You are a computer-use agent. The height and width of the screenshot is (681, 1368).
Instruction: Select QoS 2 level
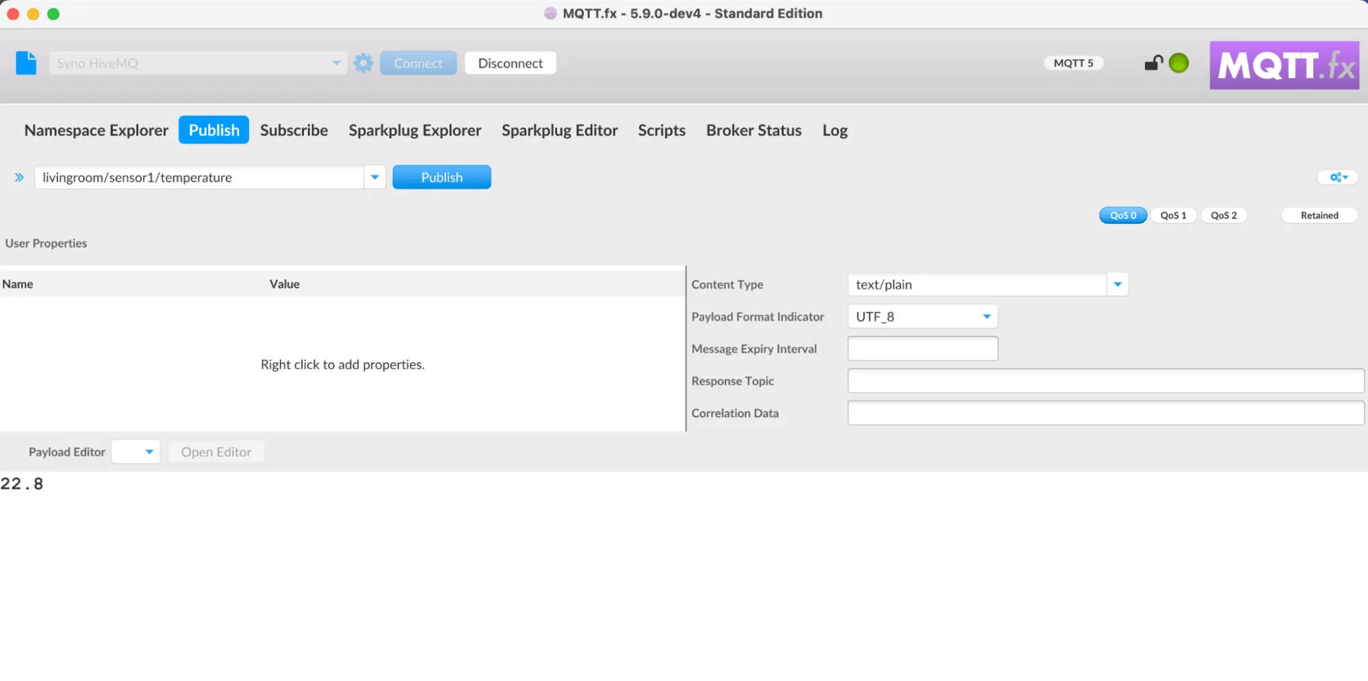click(x=1224, y=215)
